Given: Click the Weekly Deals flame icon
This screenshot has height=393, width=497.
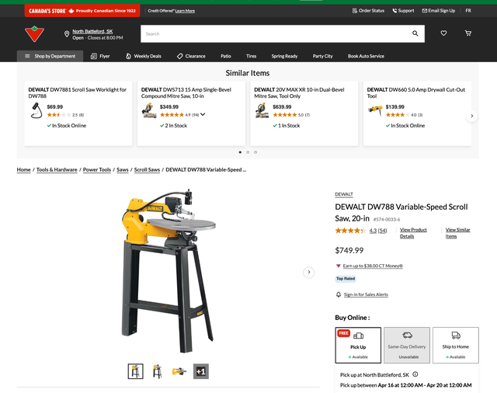Looking at the screenshot, I should pyautogui.click(x=128, y=56).
